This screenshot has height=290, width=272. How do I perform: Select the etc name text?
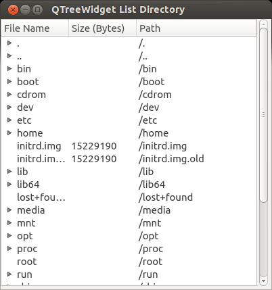point(24,120)
